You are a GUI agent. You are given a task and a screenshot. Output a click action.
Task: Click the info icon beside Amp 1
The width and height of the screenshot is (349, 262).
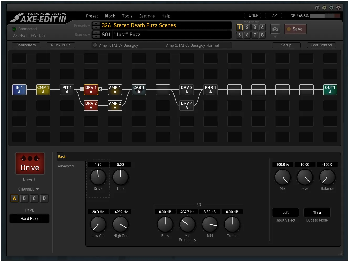click(95, 45)
